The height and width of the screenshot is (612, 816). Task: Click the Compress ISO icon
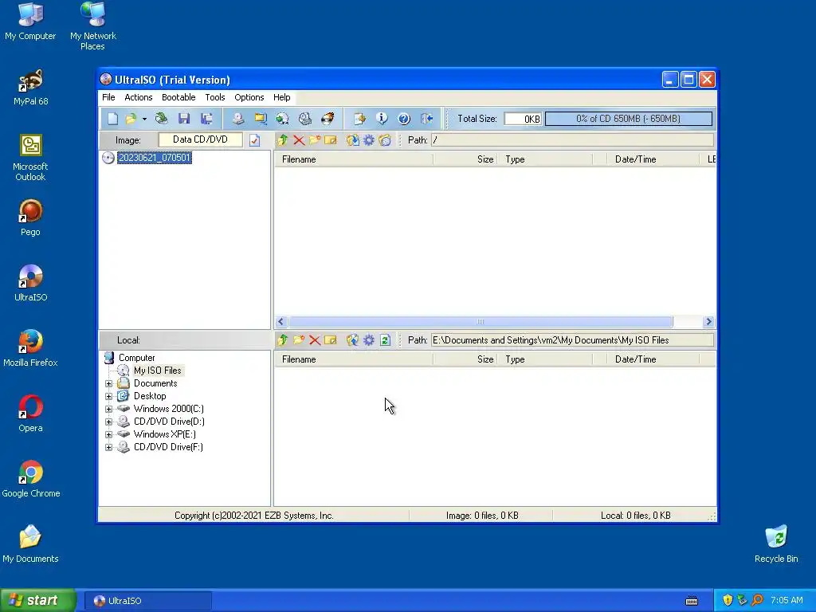(261, 119)
